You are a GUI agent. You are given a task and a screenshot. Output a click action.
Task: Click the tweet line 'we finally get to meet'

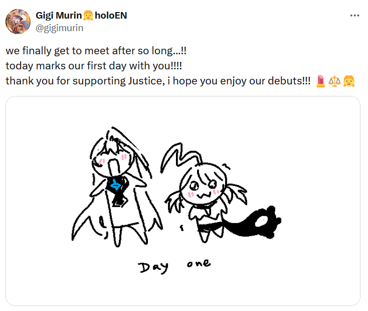96,51
